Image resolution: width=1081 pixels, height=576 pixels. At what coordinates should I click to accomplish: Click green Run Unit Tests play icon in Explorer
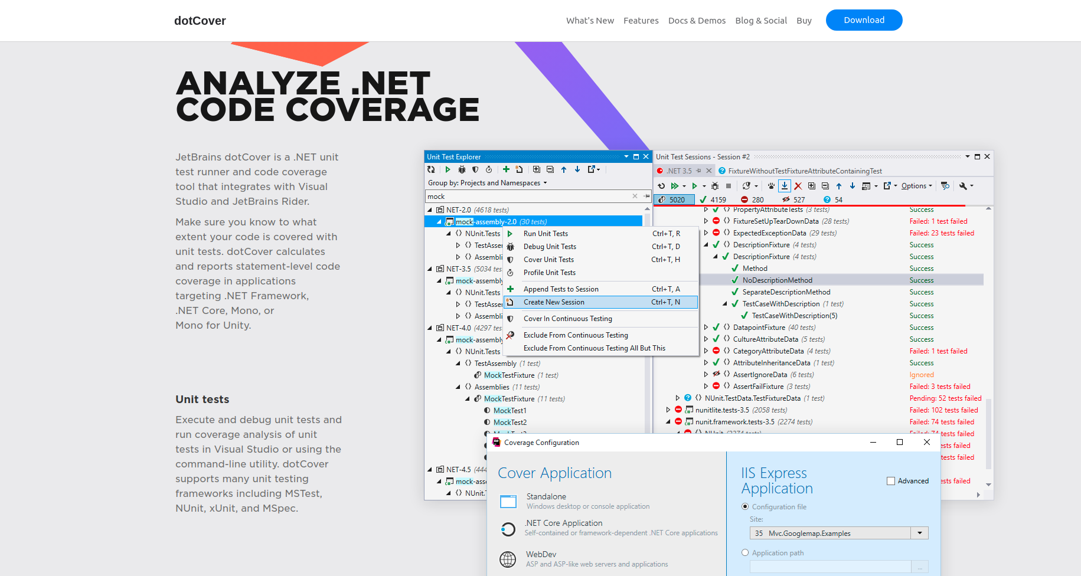point(448,169)
